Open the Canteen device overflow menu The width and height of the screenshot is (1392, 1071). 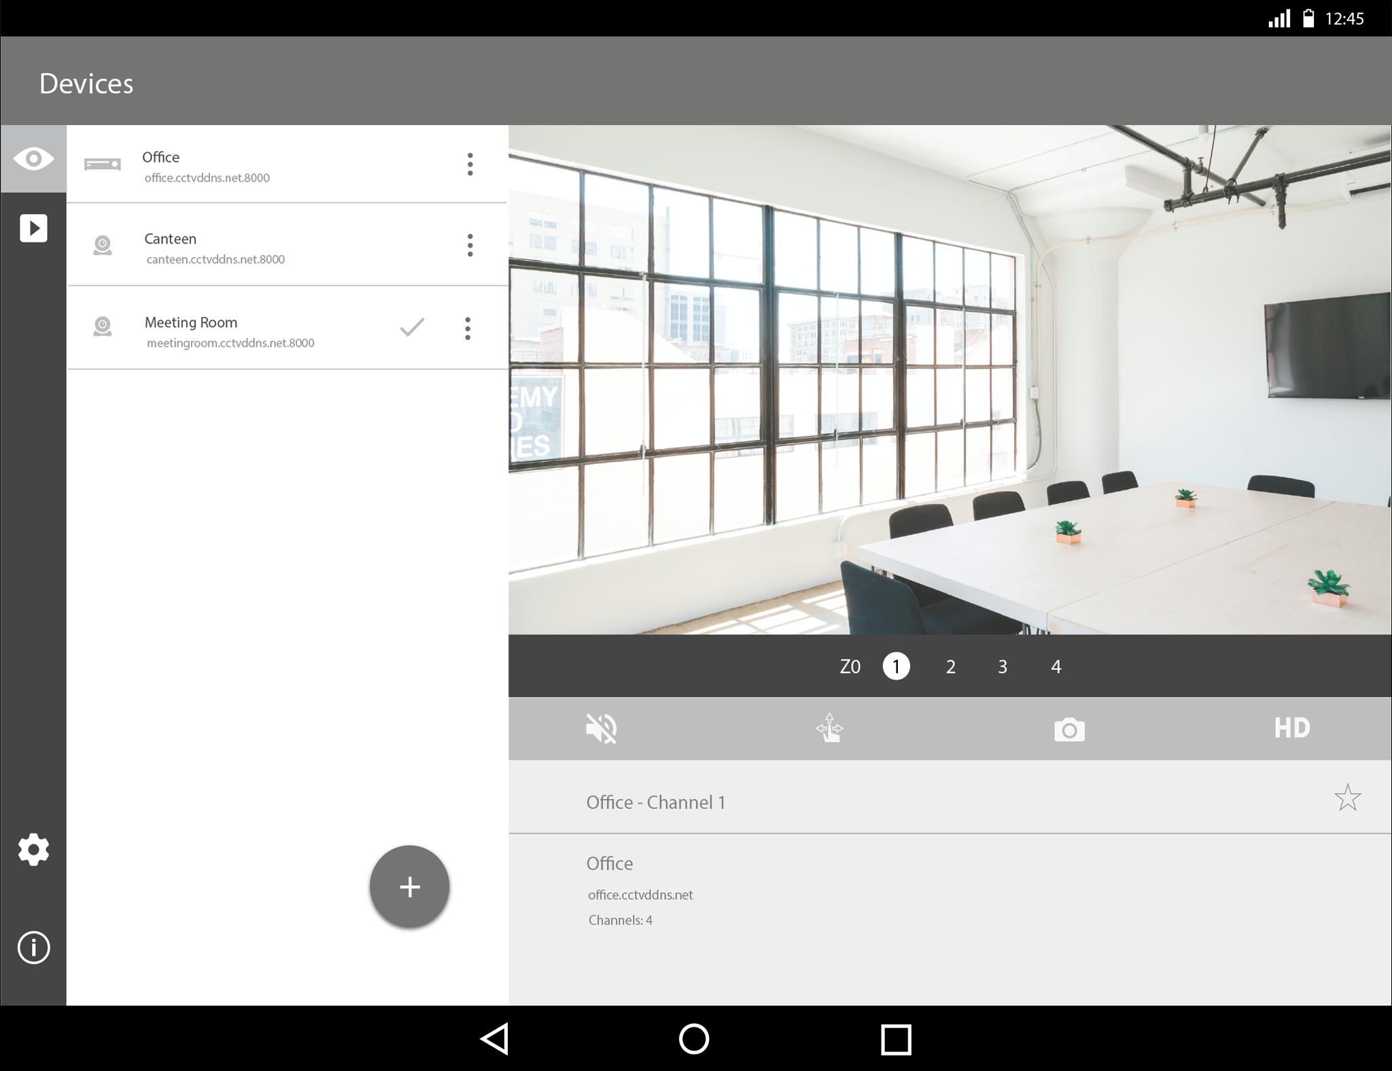coord(470,245)
